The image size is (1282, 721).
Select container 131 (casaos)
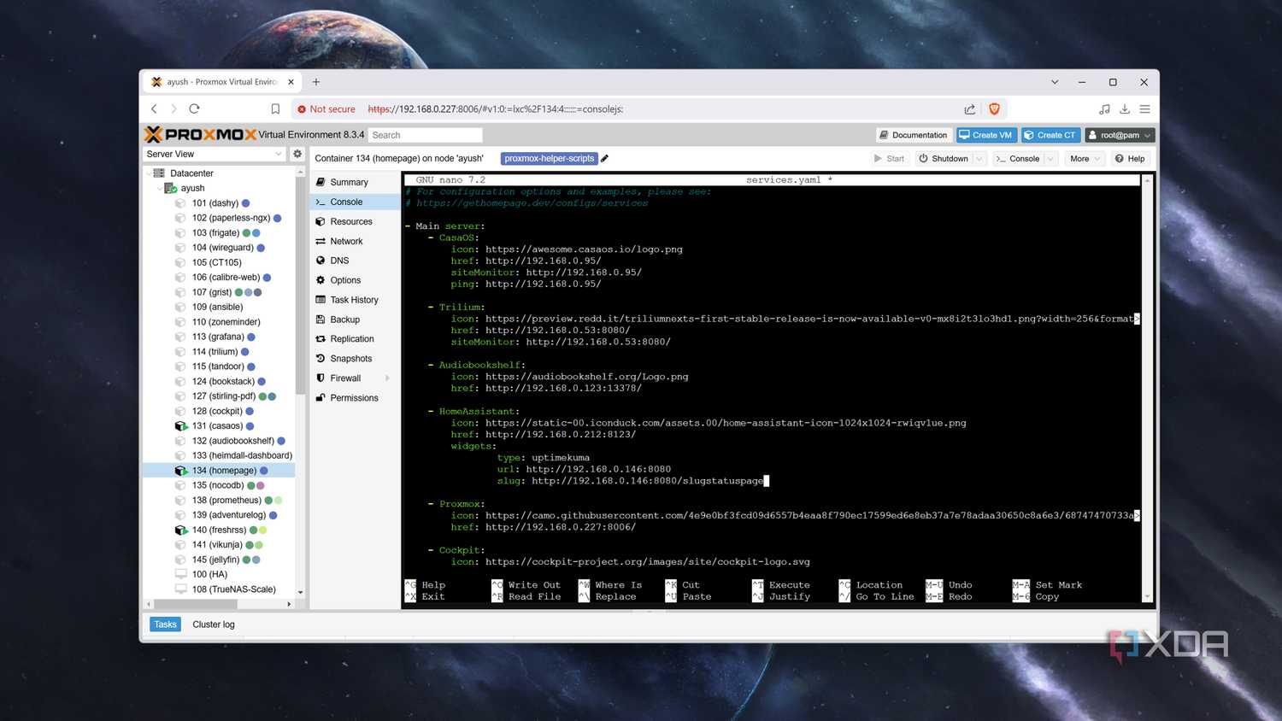pyautogui.click(x=217, y=426)
